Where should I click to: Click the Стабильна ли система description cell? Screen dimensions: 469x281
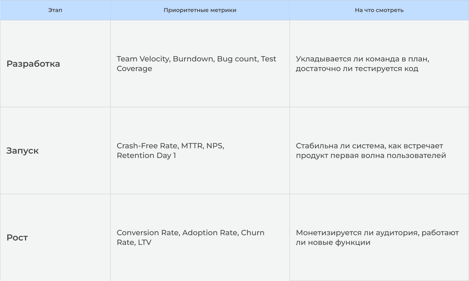click(x=379, y=151)
